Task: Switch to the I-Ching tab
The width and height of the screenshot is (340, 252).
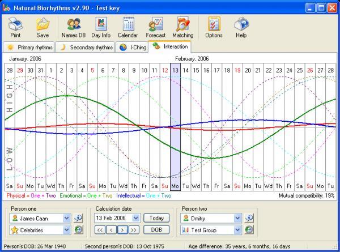Action: coord(132,47)
